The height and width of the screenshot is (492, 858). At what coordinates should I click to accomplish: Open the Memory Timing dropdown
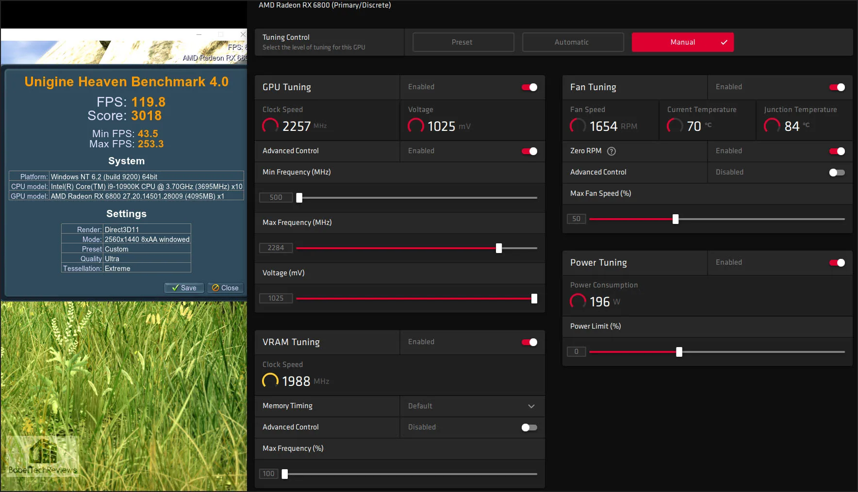click(472, 406)
